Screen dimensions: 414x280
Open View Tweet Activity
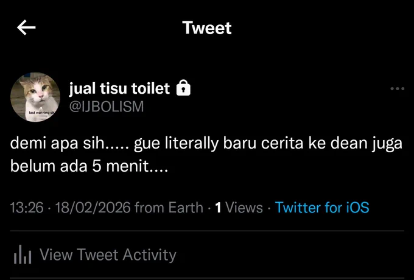pos(108,255)
